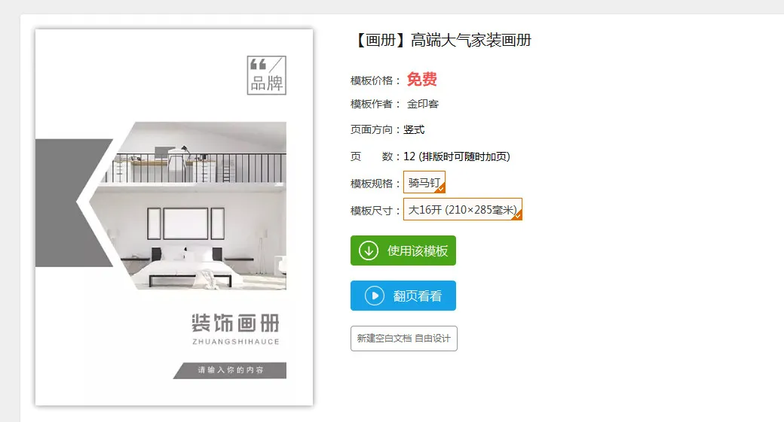Screen dimensions: 784x422
Task: Click the author name 金印客
Action: click(x=422, y=105)
